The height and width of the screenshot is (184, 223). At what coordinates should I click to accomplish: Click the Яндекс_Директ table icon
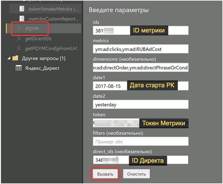tap(18, 68)
